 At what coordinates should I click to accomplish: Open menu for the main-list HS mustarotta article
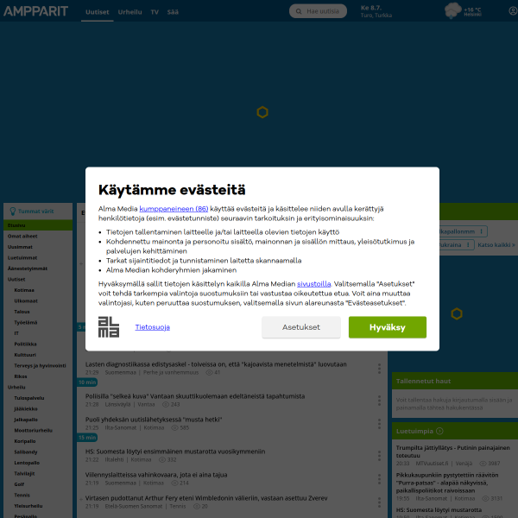point(379,456)
